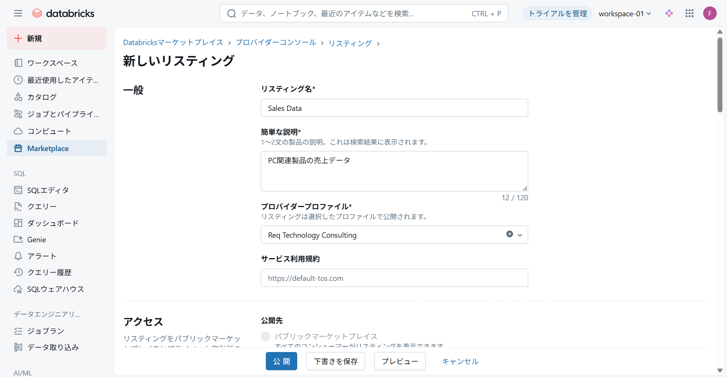Click the サービス利用規約 URL input field
Screen dimensions: 727x377
pos(394,278)
